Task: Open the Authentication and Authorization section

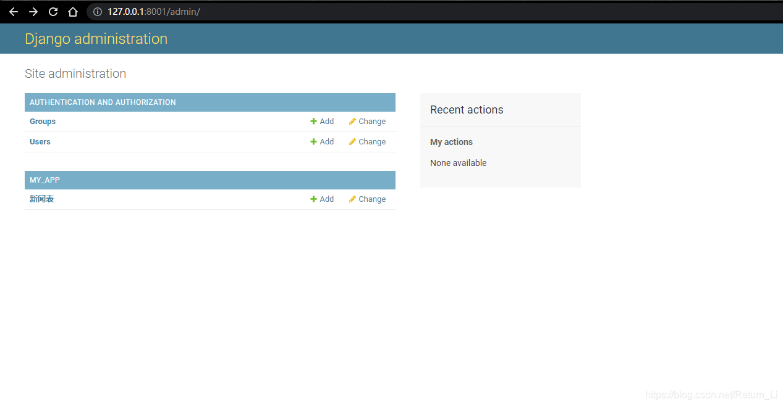Action: coord(103,102)
